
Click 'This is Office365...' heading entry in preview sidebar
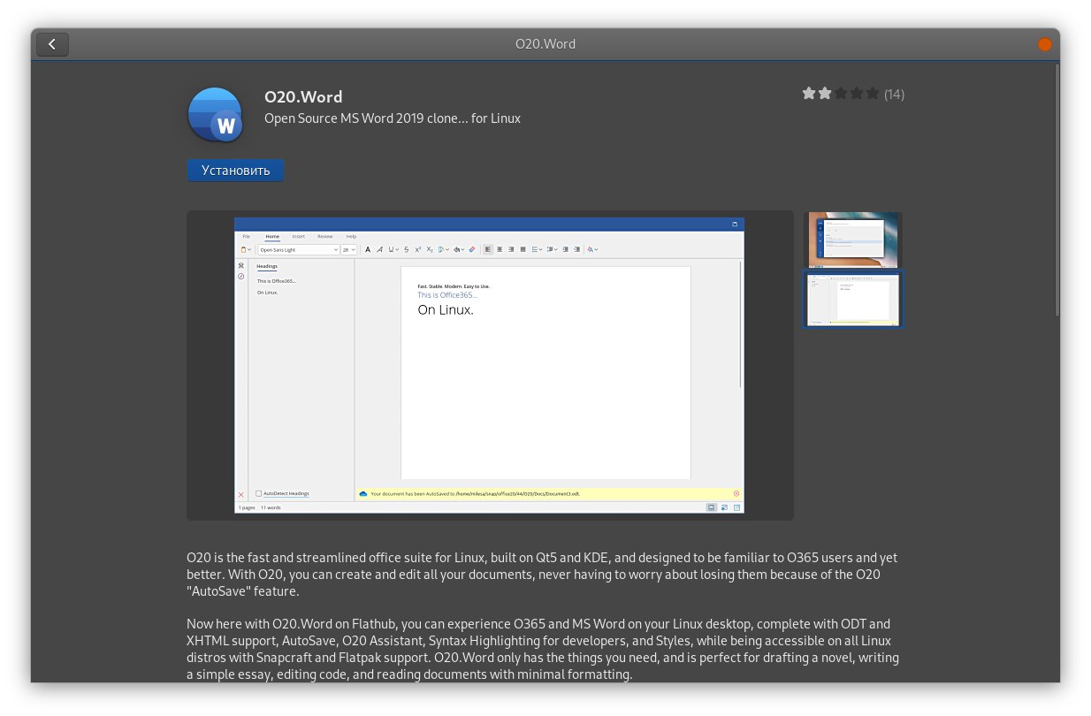(x=277, y=281)
